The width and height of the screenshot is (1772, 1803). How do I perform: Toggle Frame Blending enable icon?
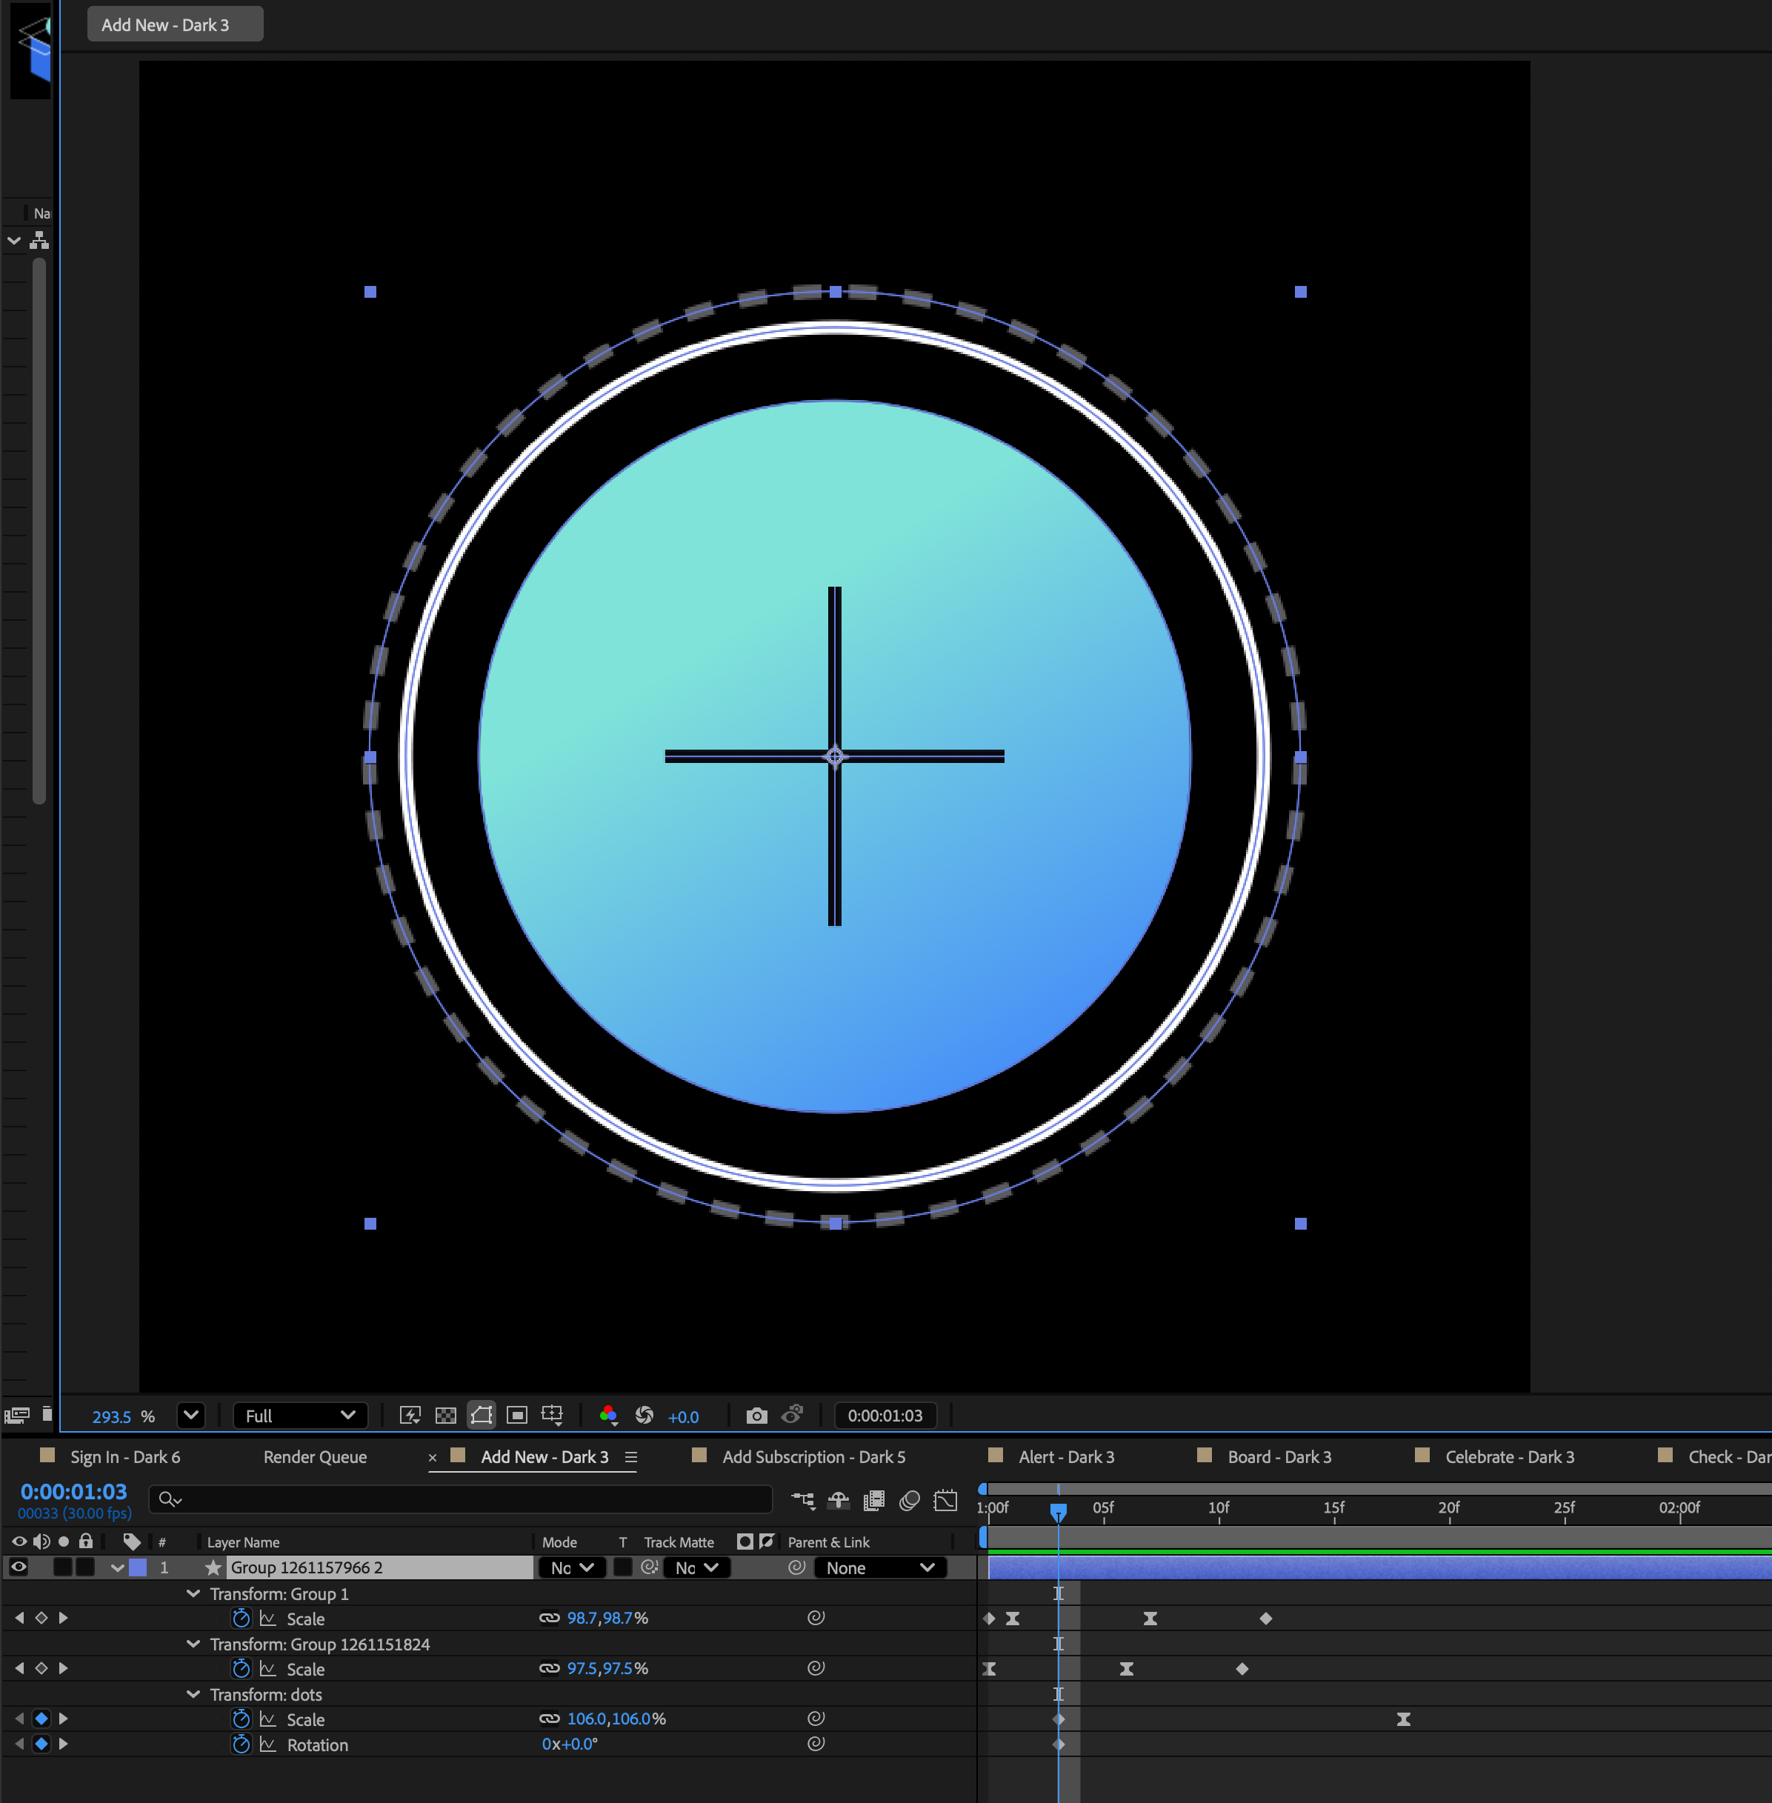pyautogui.click(x=874, y=1501)
